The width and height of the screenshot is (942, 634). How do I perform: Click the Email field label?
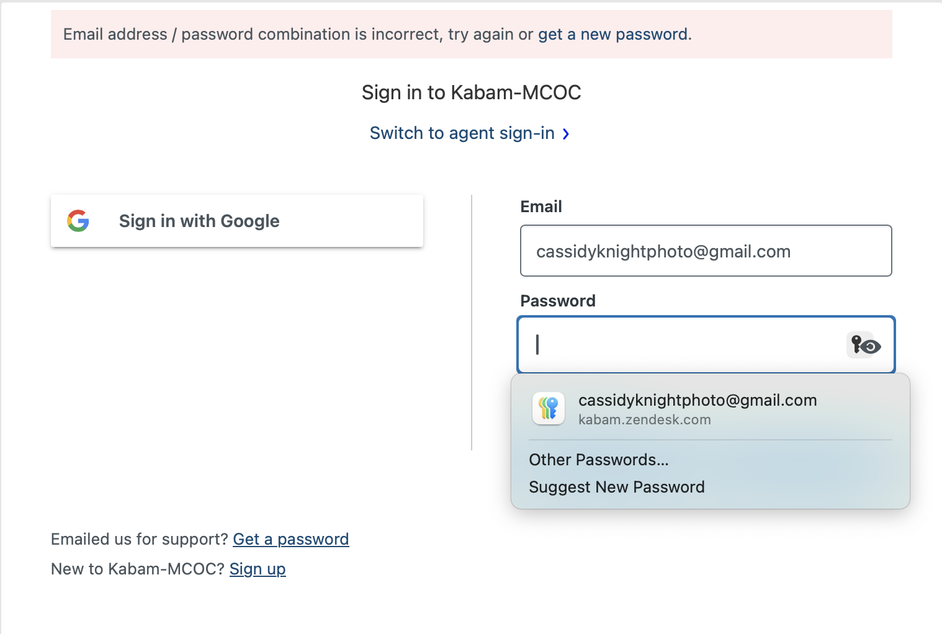[x=541, y=207]
